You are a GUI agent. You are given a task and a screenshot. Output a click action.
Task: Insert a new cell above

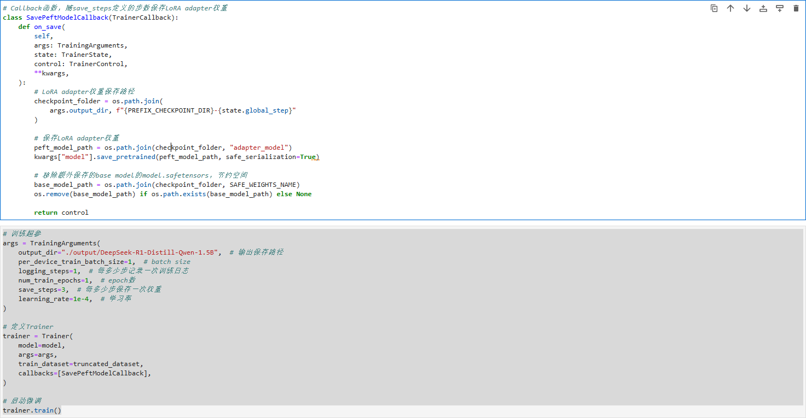coord(763,8)
